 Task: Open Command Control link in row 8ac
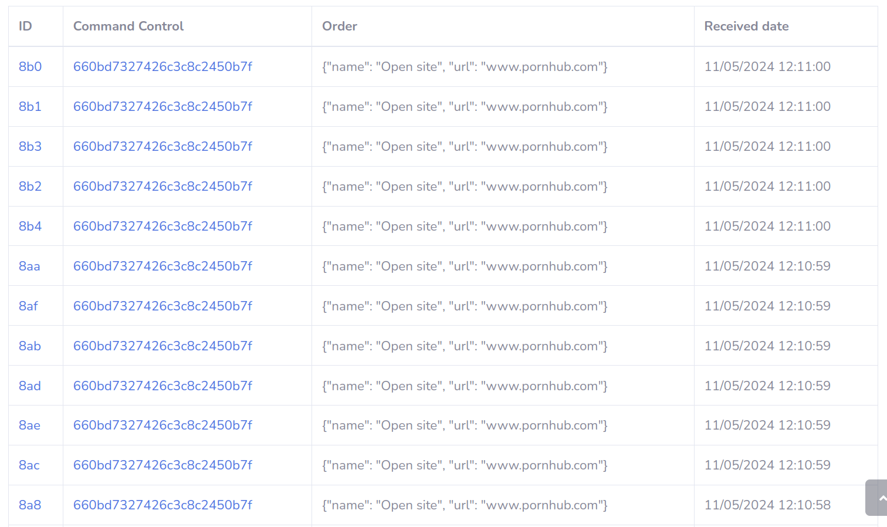(162, 465)
